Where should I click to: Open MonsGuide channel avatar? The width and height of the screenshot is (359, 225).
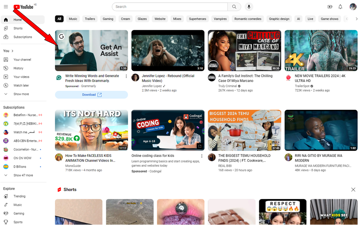point(59,158)
